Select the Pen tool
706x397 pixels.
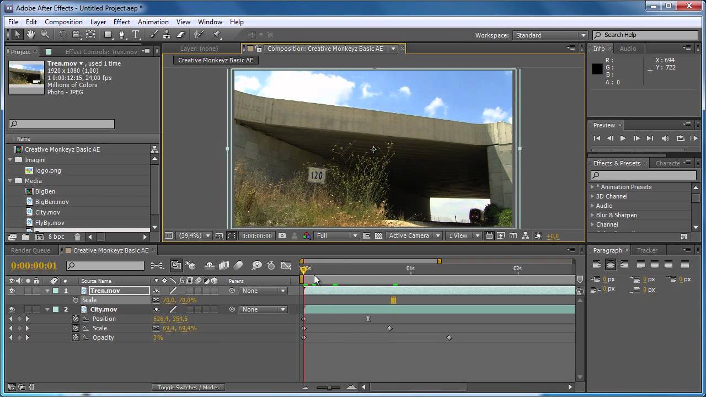click(122, 34)
